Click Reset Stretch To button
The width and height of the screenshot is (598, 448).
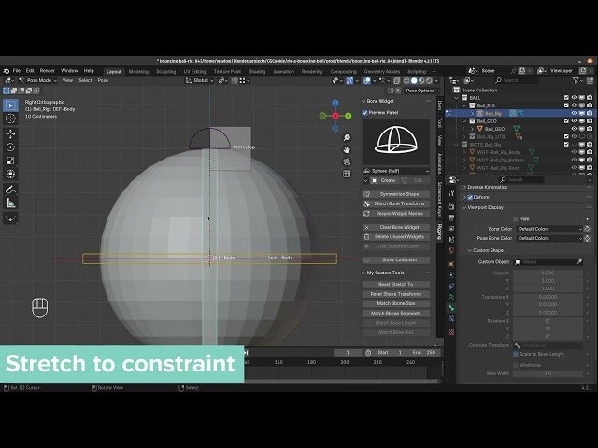pyautogui.click(x=396, y=285)
